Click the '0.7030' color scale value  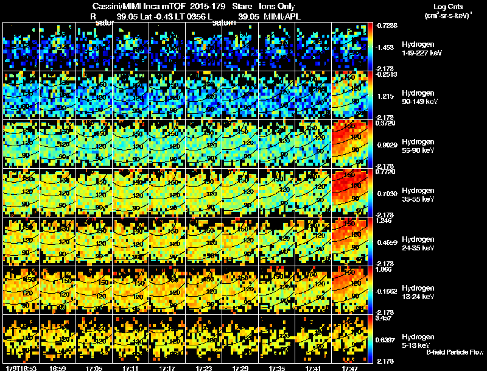[387, 194]
